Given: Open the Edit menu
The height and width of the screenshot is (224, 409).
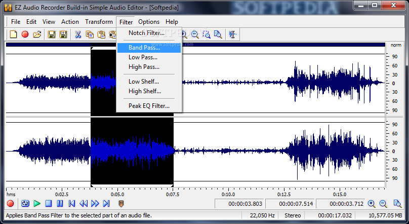Looking at the screenshot, I should pyautogui.click(x=31, y=22).
